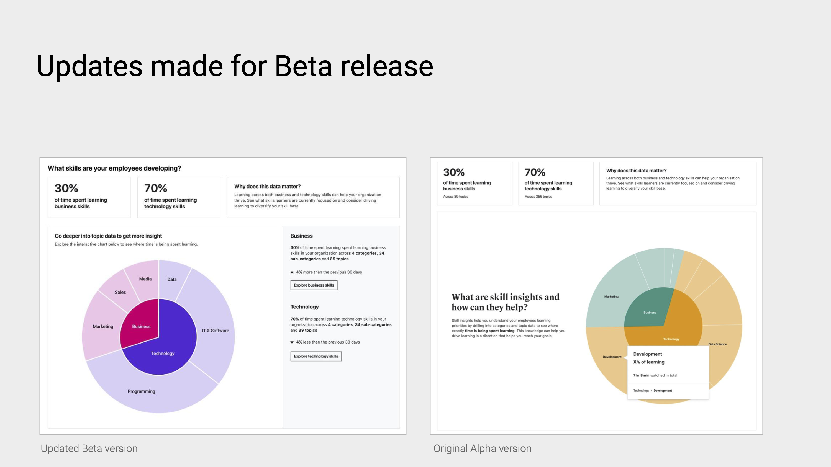Screen dimensions: 831x467
Task: Click the Programming slice in the chart
Action: point(141,391)
